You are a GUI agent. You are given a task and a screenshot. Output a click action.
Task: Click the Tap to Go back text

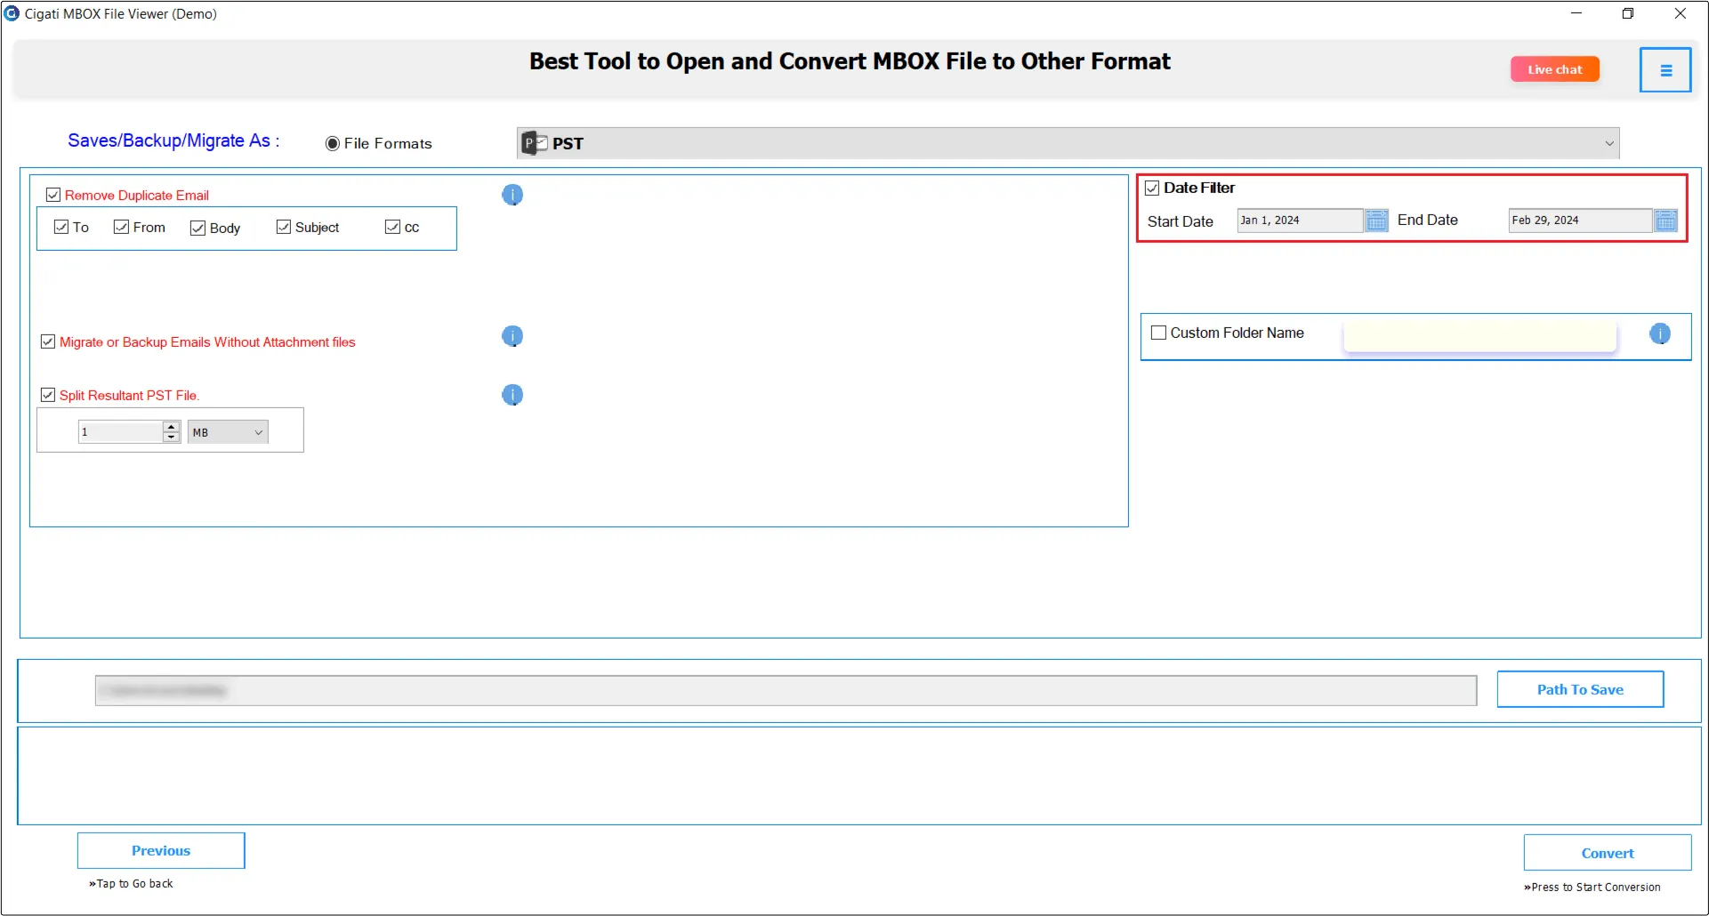(x=131, y=883)
